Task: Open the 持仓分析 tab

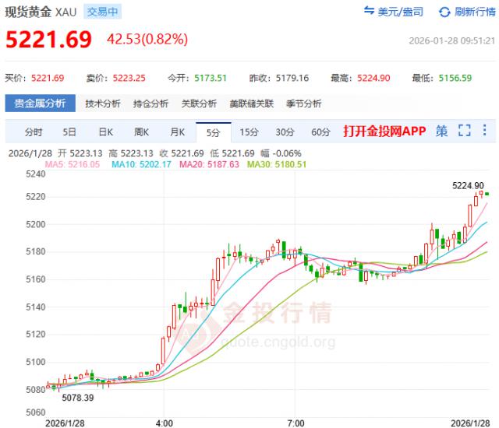Action: tap(150, 103)
